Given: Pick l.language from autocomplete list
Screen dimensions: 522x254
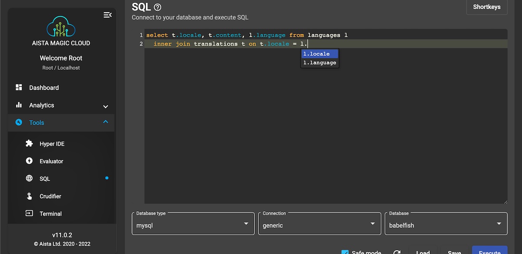Looking at the screenshot, I should point(319,63).
